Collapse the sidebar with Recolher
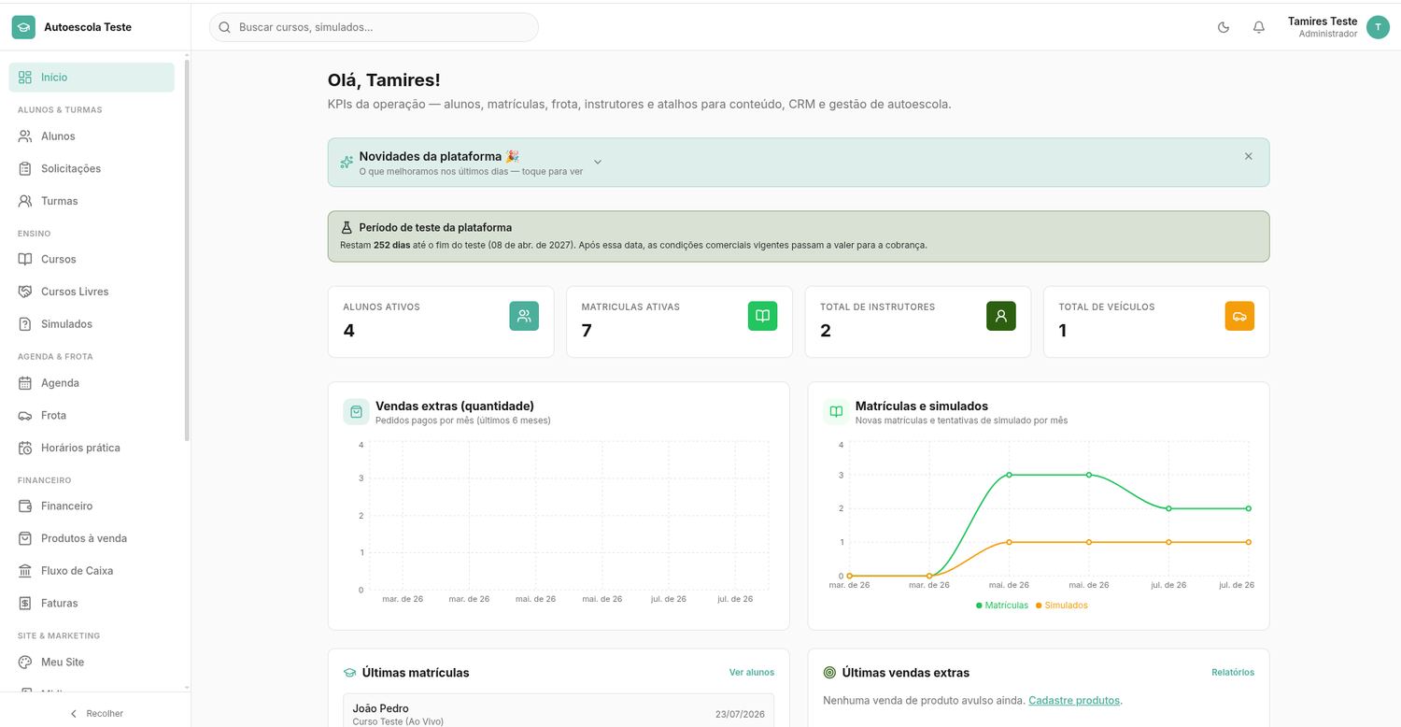The height and width of the screenshot is (727, 1401). 95,713
